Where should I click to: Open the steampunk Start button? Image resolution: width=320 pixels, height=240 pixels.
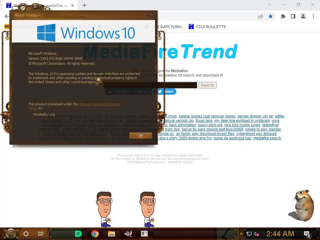(11, 234)
